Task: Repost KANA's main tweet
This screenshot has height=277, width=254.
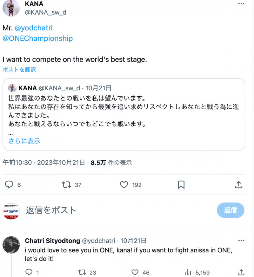Action: pyautogui.click(x=66, y=184)
